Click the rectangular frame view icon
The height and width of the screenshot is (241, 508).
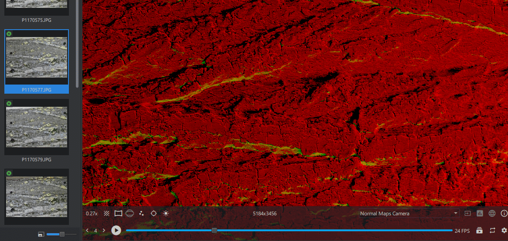pos(118,214)
